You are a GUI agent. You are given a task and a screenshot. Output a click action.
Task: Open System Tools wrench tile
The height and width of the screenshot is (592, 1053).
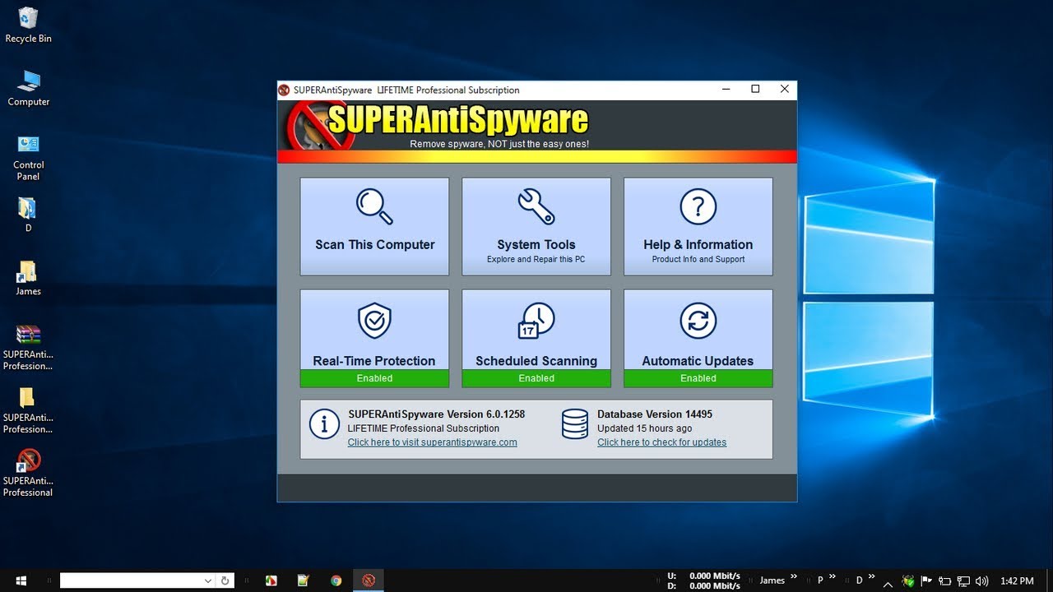coord(536,226)
